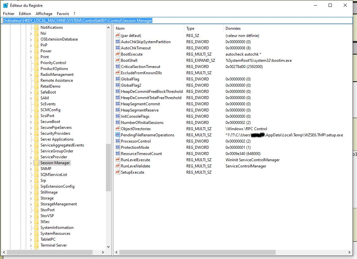Click the Registry Editor app icon in title bar

pyautogui.click(x=6, y=5)
